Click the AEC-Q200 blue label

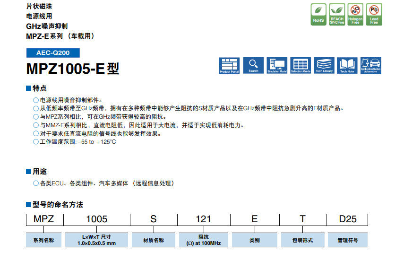(x=53, y=52)
